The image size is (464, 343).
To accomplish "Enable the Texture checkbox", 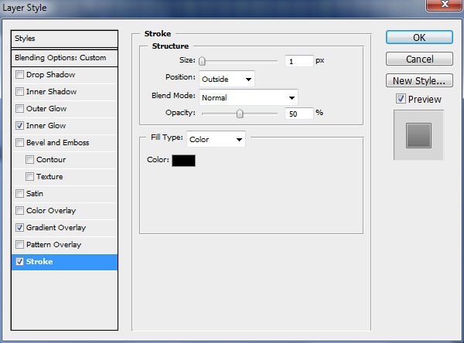I will [29, 177].
